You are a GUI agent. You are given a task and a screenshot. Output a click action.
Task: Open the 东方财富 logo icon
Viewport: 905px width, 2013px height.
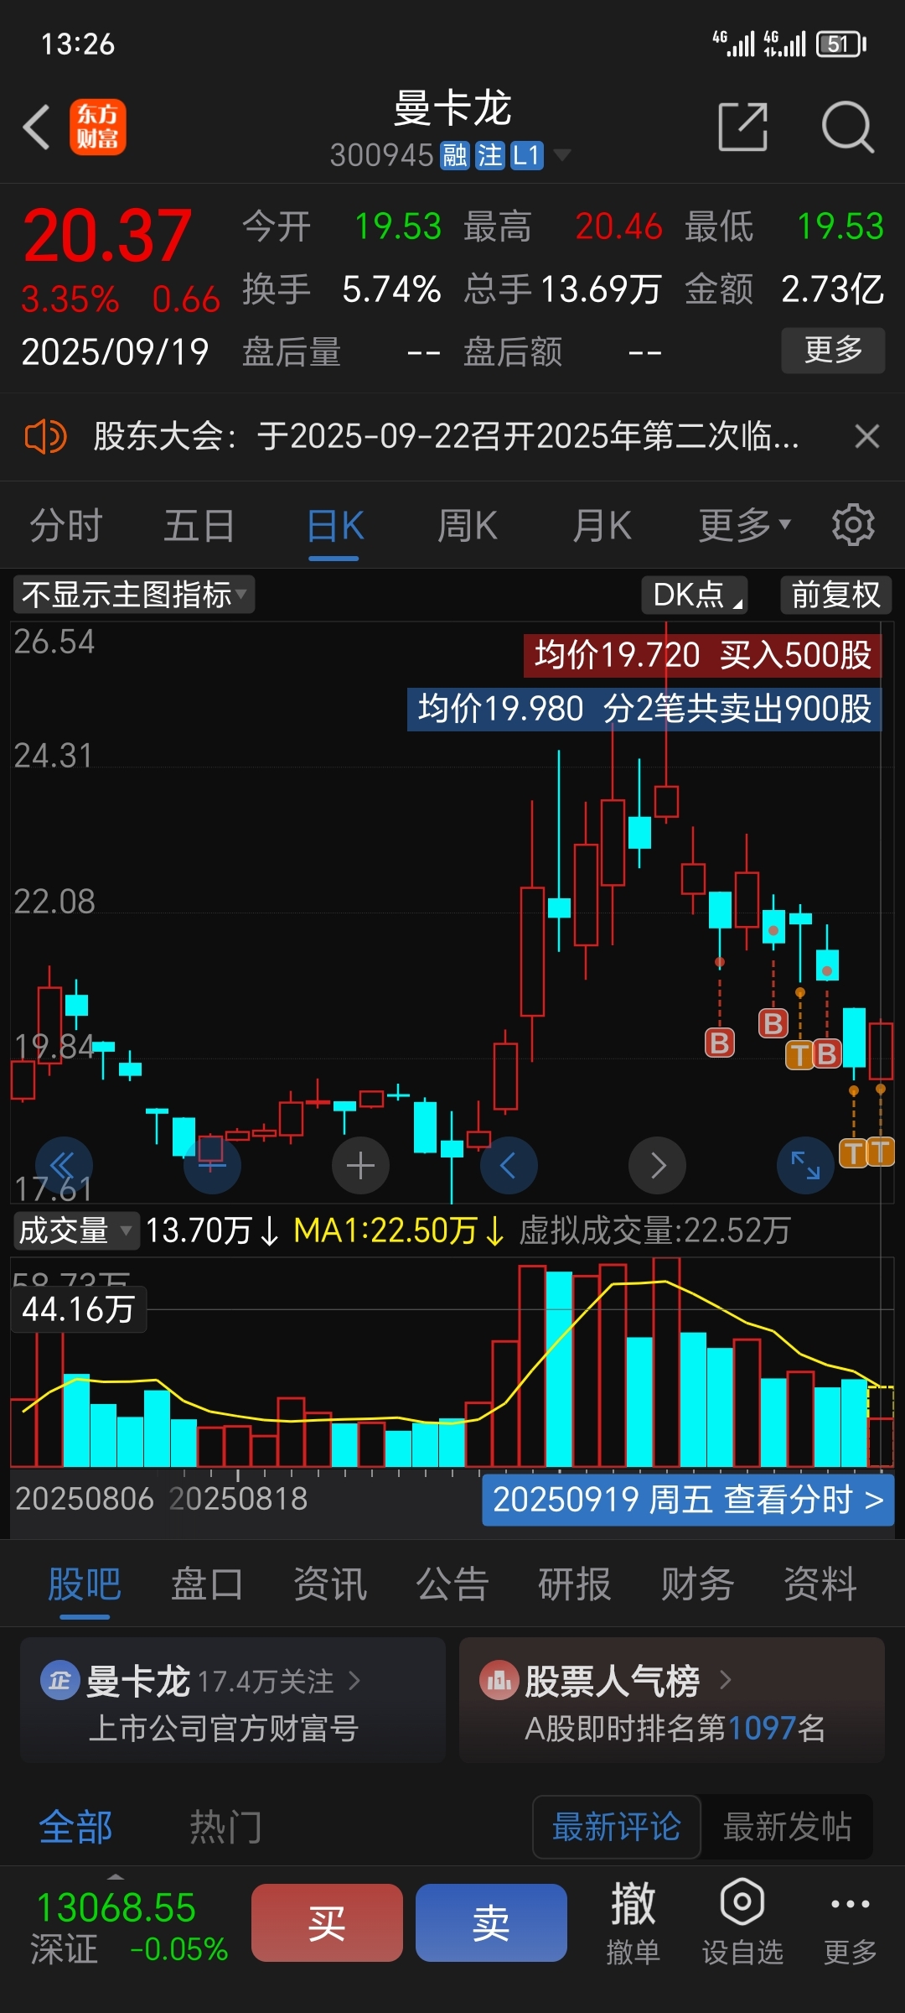[98, 127]
